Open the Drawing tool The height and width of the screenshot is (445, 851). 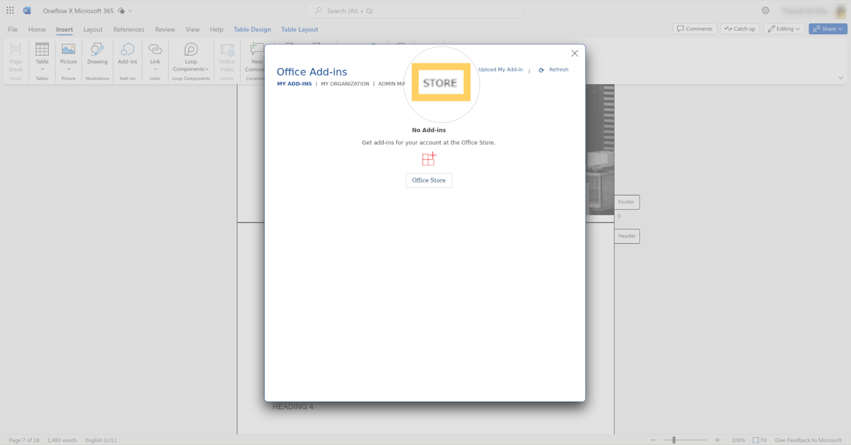pyautogui.click(x=97, y=54)
